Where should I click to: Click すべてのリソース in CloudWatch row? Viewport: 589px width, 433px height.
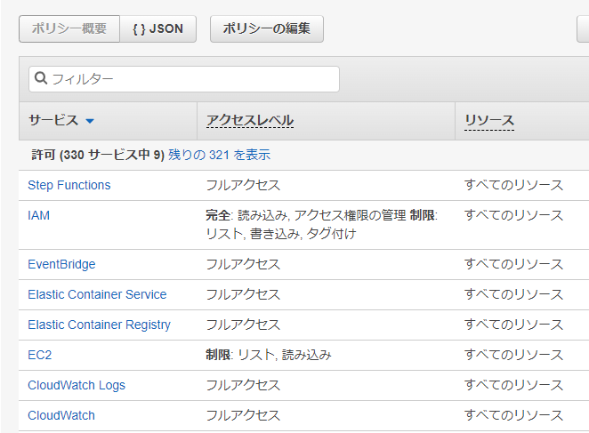pyautogui.click(x=513, y=415)
